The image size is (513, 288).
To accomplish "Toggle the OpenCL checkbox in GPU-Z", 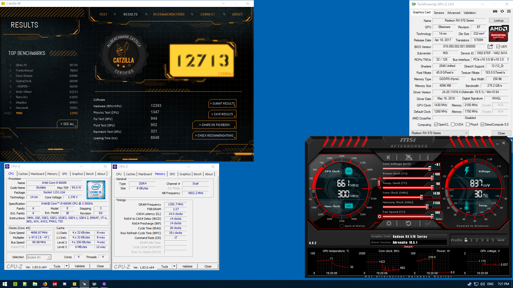I will pyautogui.click(x=436, y=125).
